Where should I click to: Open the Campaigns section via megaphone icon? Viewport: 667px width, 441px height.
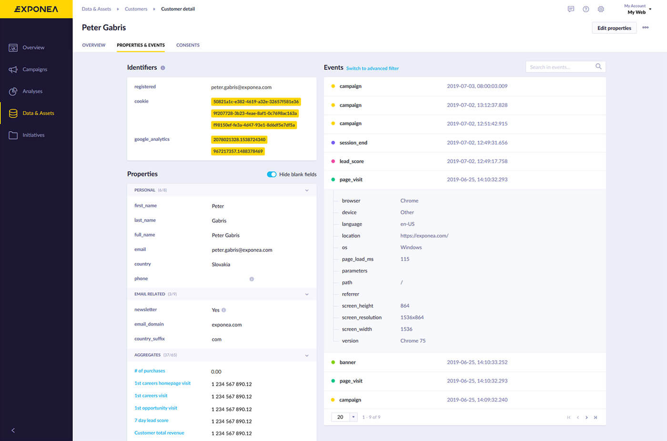(x=13, y=69)
